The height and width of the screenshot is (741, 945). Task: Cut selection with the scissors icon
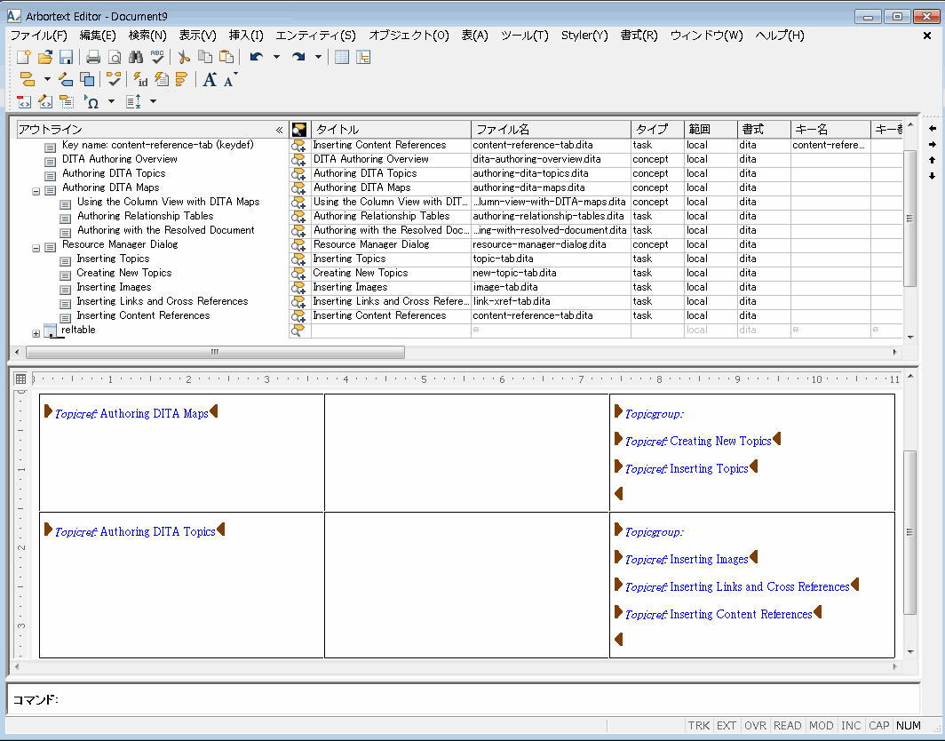point(184,57)
